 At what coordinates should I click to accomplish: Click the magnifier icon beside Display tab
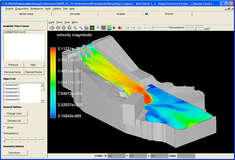(x=146, y=14)
